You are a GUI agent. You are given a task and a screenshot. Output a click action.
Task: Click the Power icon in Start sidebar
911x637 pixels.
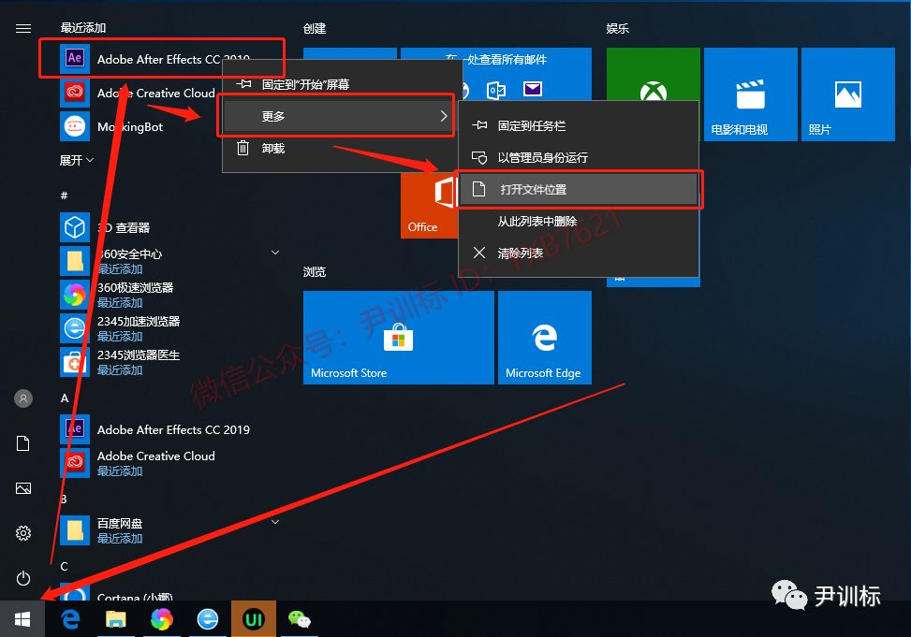[x=23, y=578]
